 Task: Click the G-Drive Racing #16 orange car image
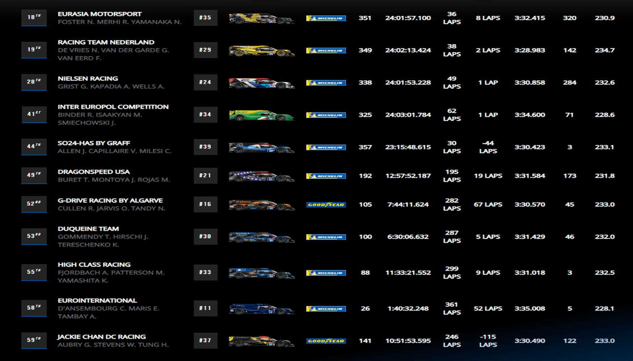262,205
